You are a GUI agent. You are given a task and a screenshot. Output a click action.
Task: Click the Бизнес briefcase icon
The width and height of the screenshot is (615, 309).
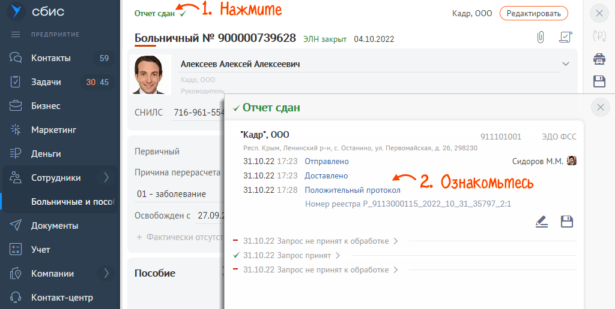tap(15, 106)
